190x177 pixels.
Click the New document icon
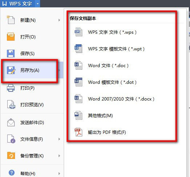pos(11,20)
